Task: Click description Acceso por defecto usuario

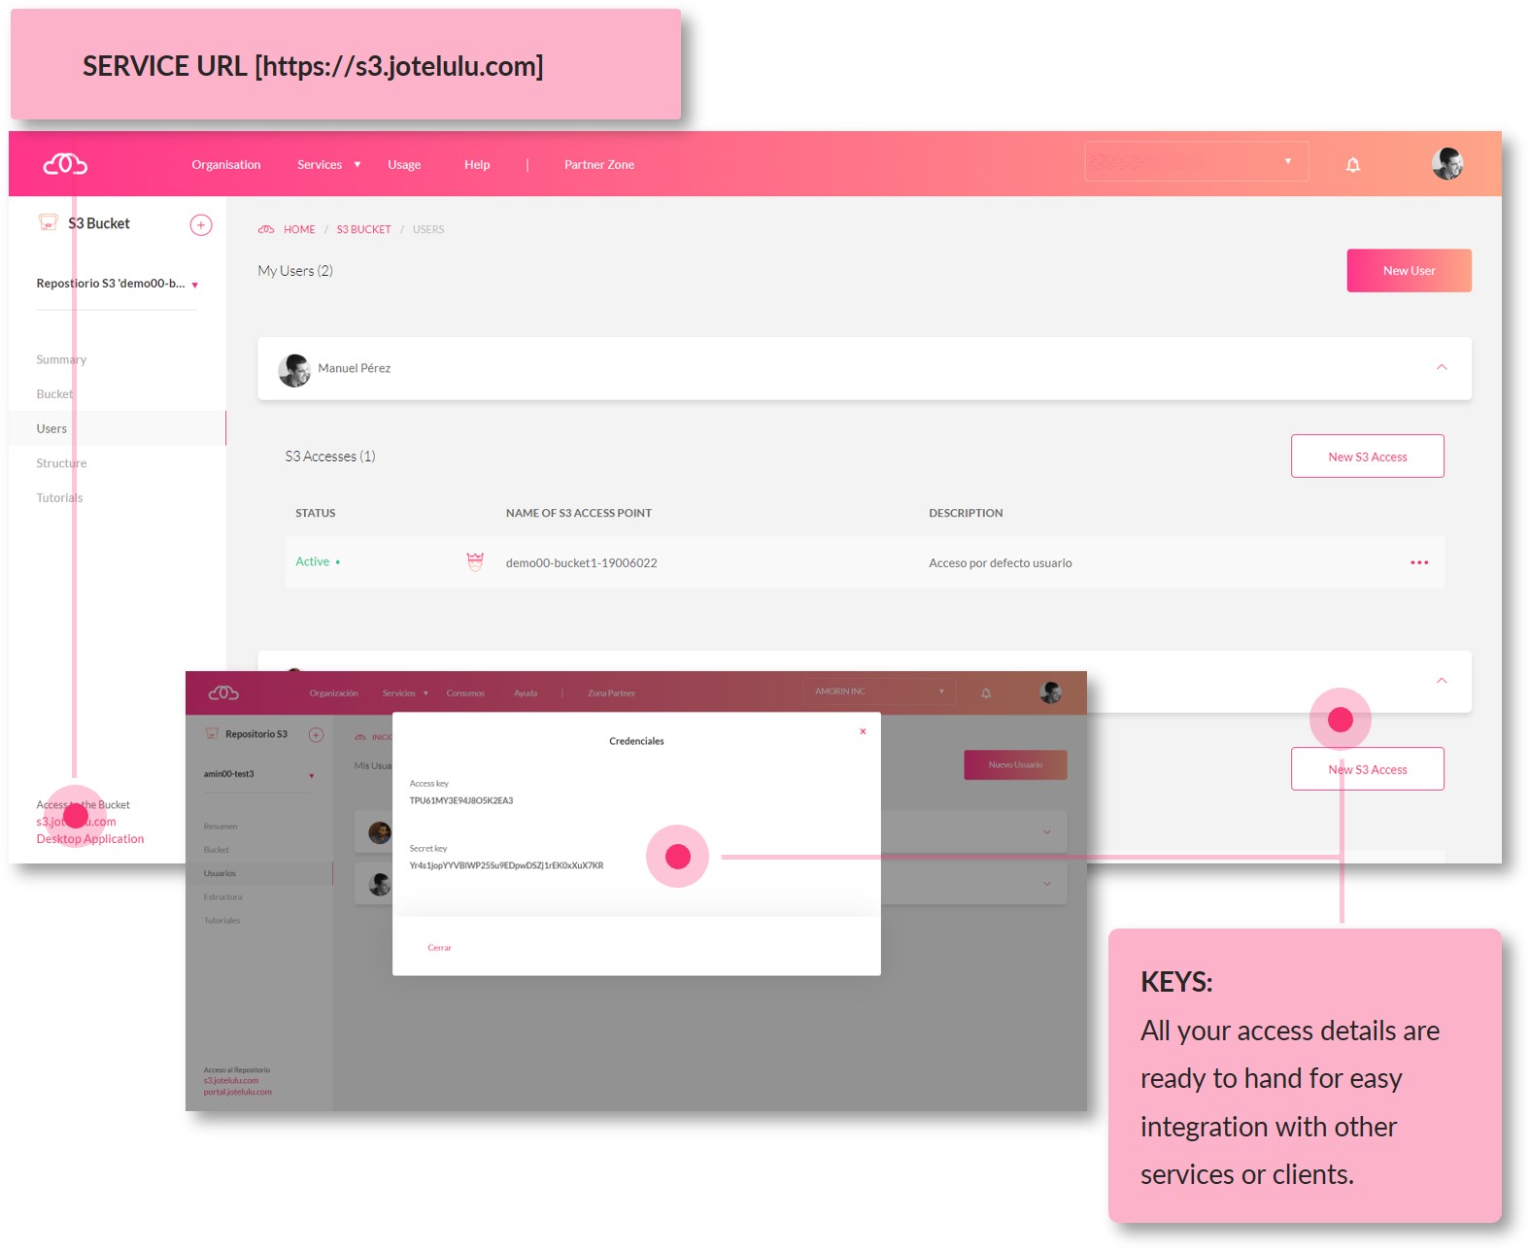Action: 1000,562
